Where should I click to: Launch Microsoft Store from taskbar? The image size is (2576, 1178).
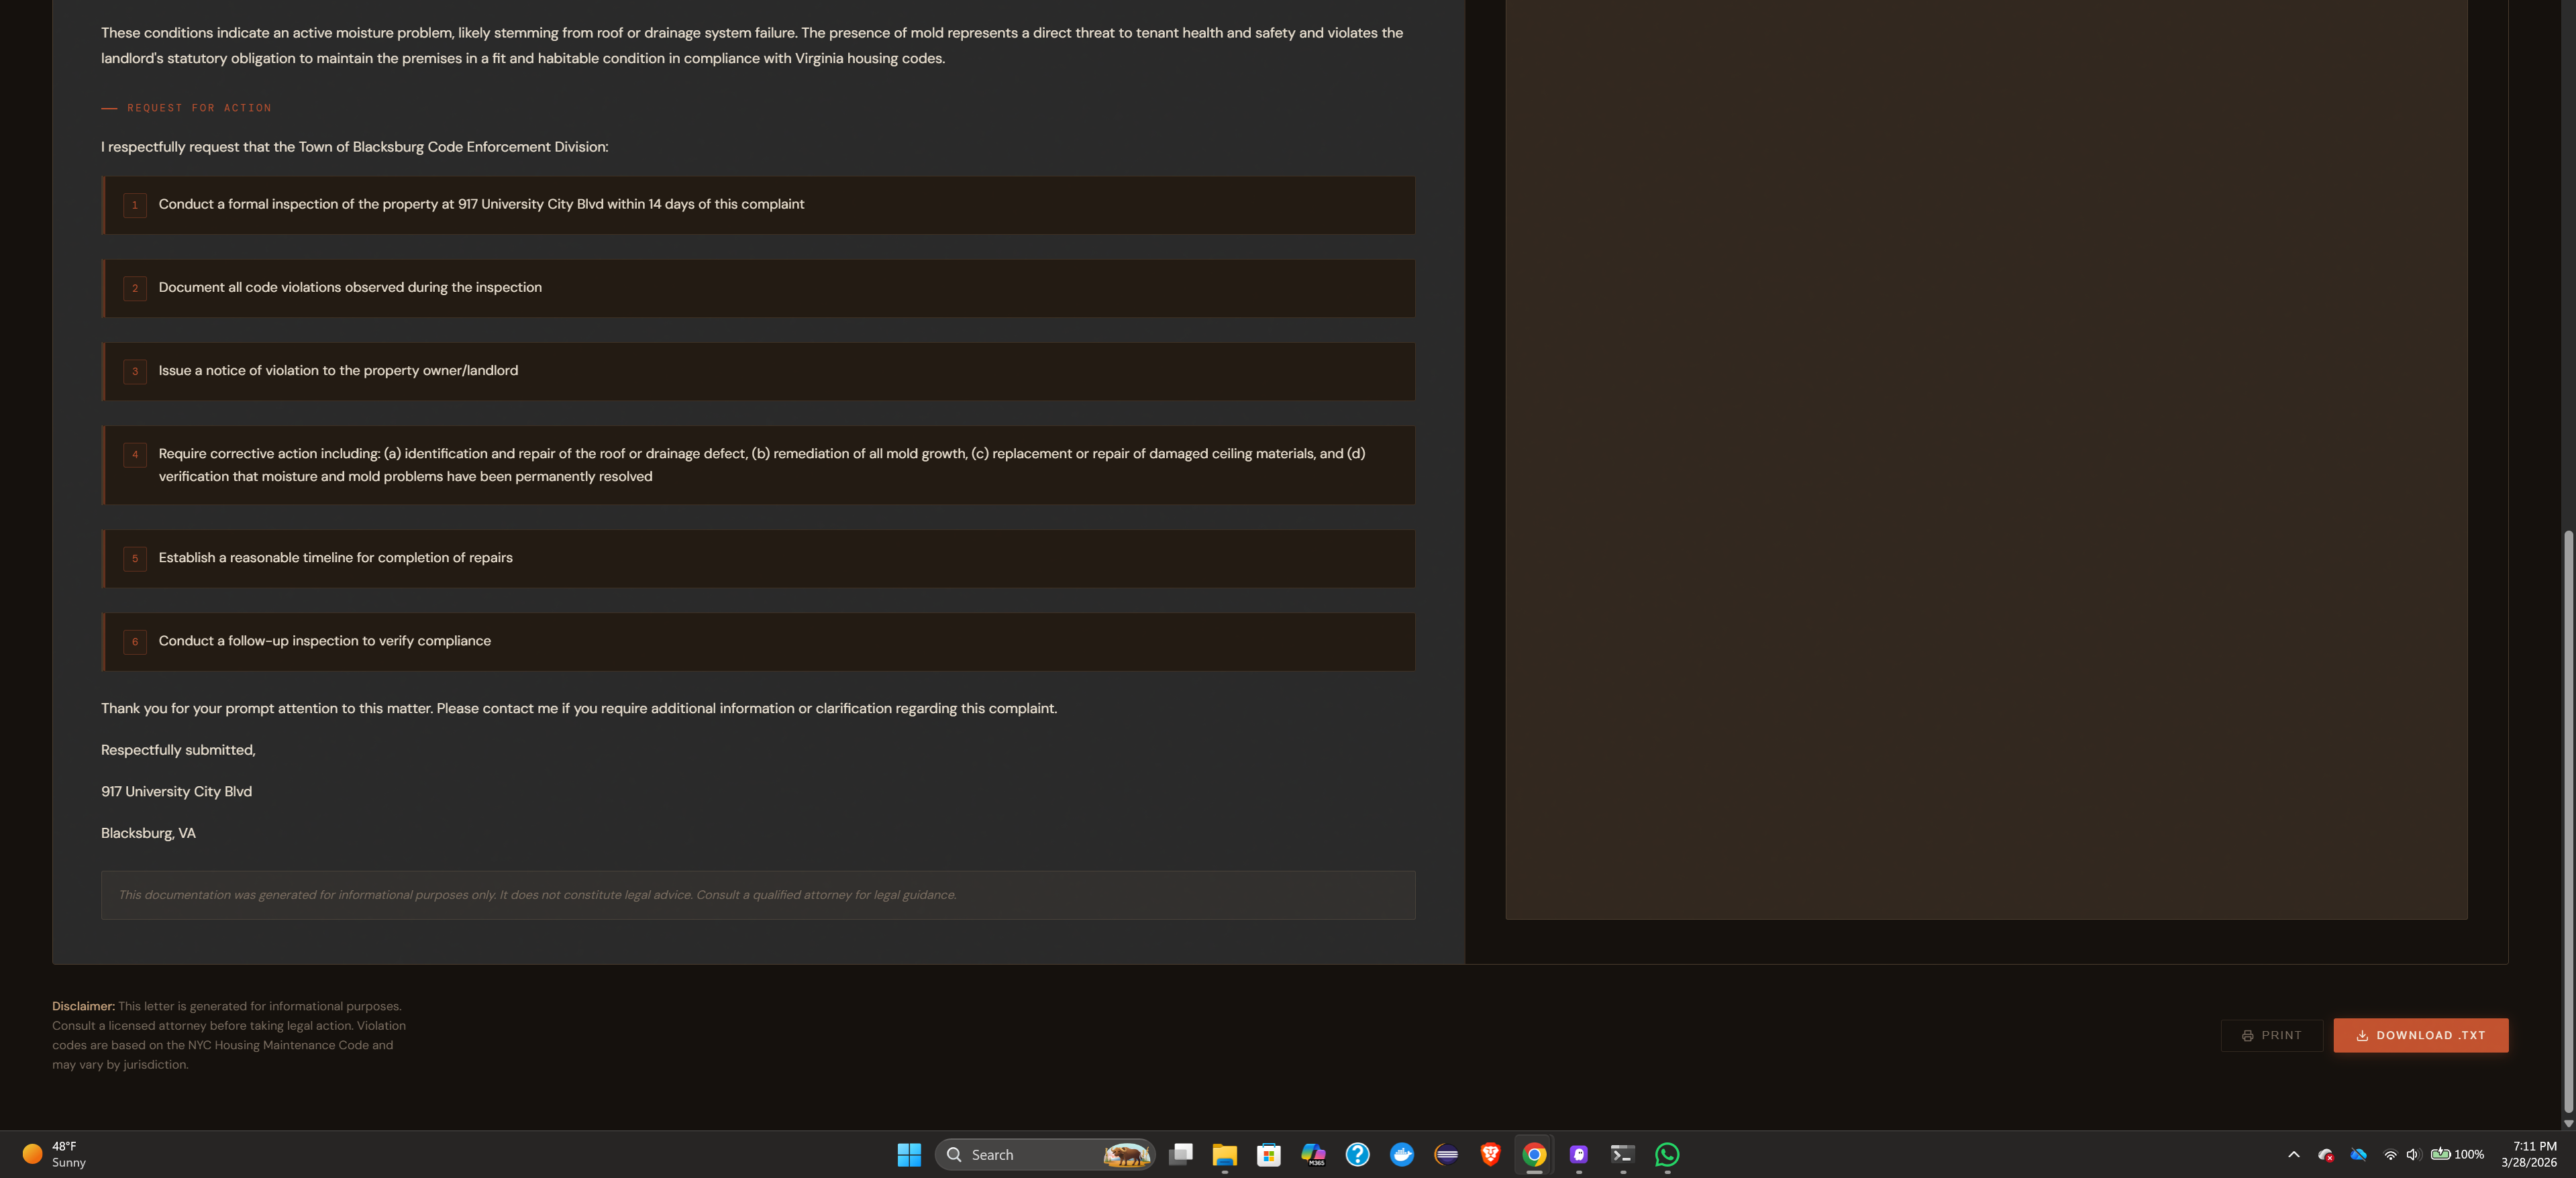click(1268, 1154)
